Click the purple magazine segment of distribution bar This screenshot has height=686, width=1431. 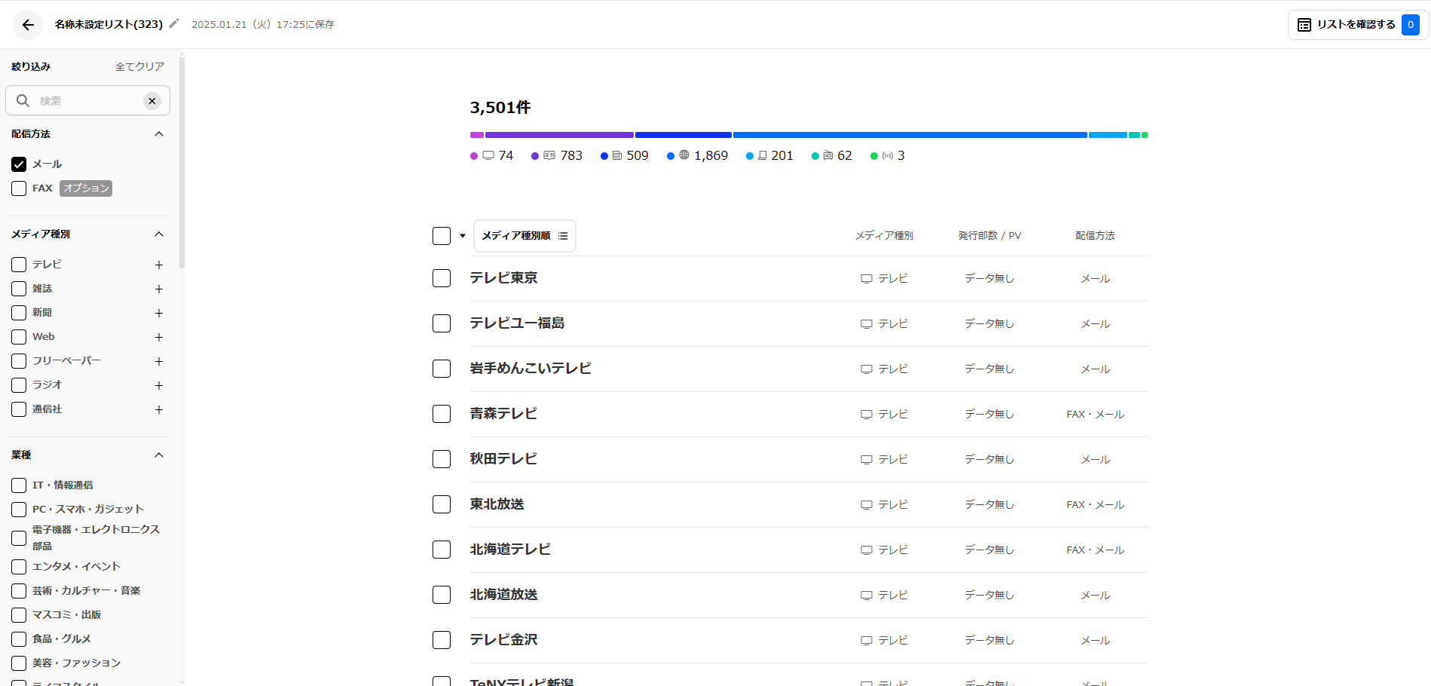pos(559,135)
